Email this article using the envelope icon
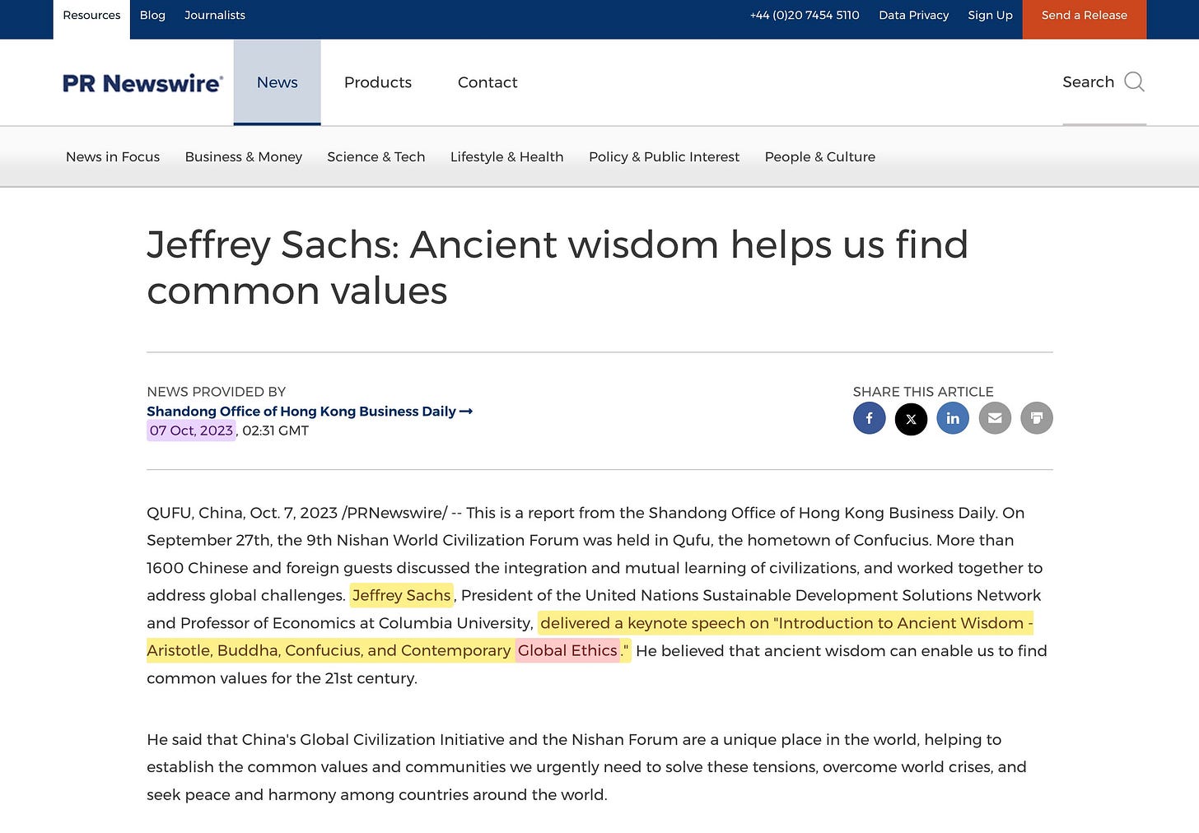Viewport: 1199px width, 833px height. coord(995,418)
